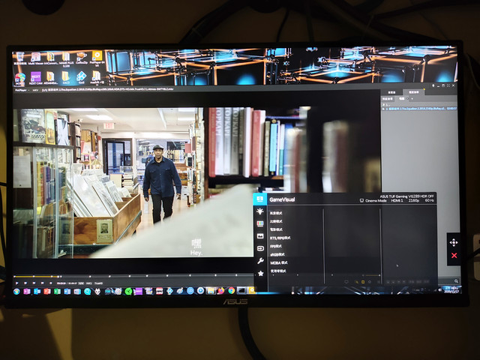Screen dimensions: 480x360
Task: Click the PotPlayer previous track button
Action: (x=34, y=283)
